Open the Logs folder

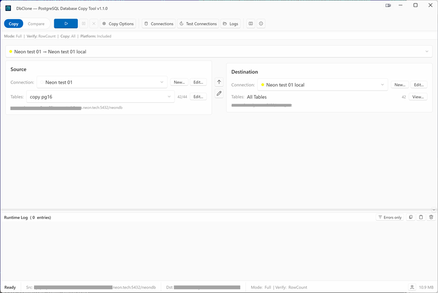(x=230, y=24)
